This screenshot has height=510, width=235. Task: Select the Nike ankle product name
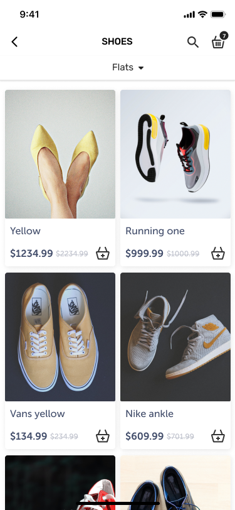(150, 414)
